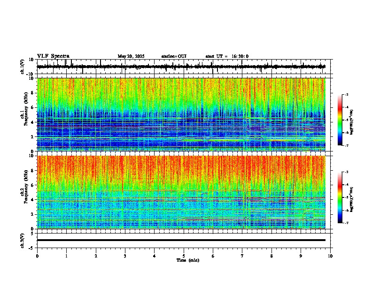372x287 pixels.
Task: Click the 'ch.1(V)' axis label
Action: (23, 67)
